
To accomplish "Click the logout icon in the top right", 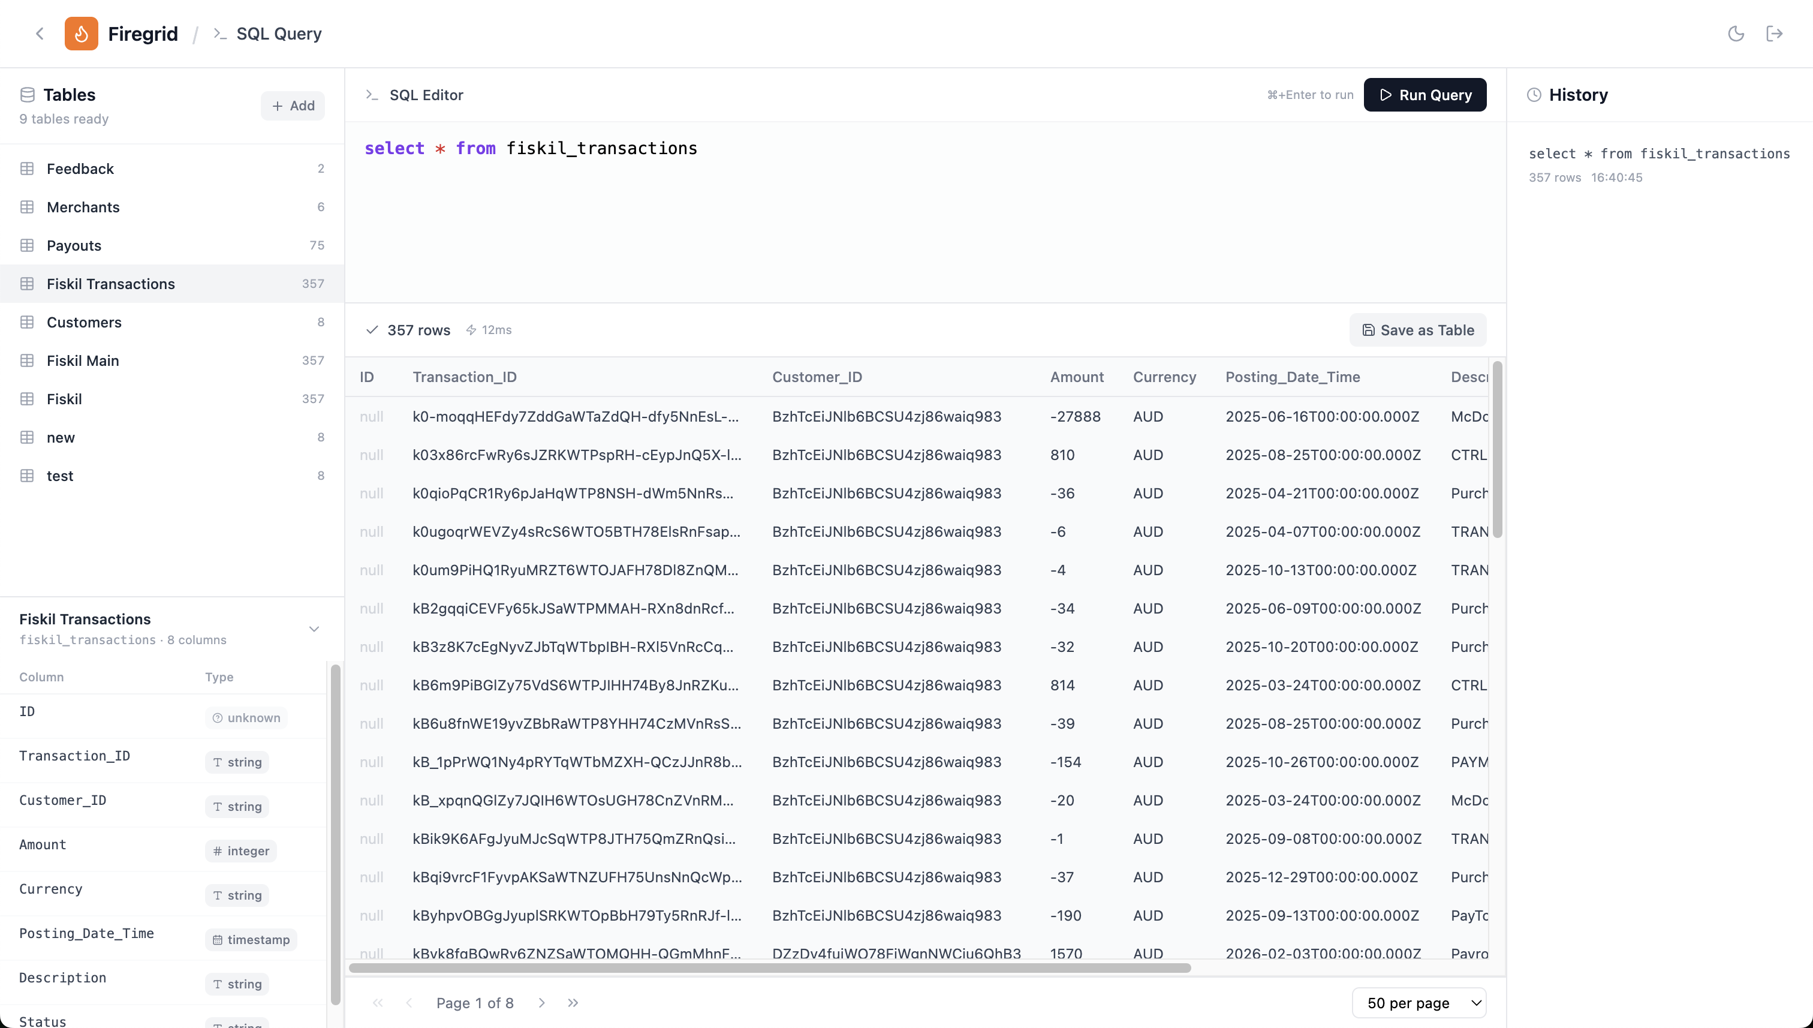I will click(x=1775, y=33).
